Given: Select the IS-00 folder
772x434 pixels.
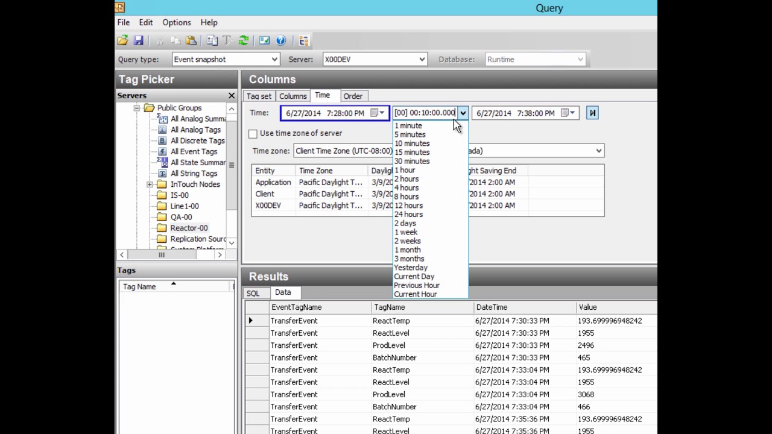Looking at the screenshot, I should 179,195.
